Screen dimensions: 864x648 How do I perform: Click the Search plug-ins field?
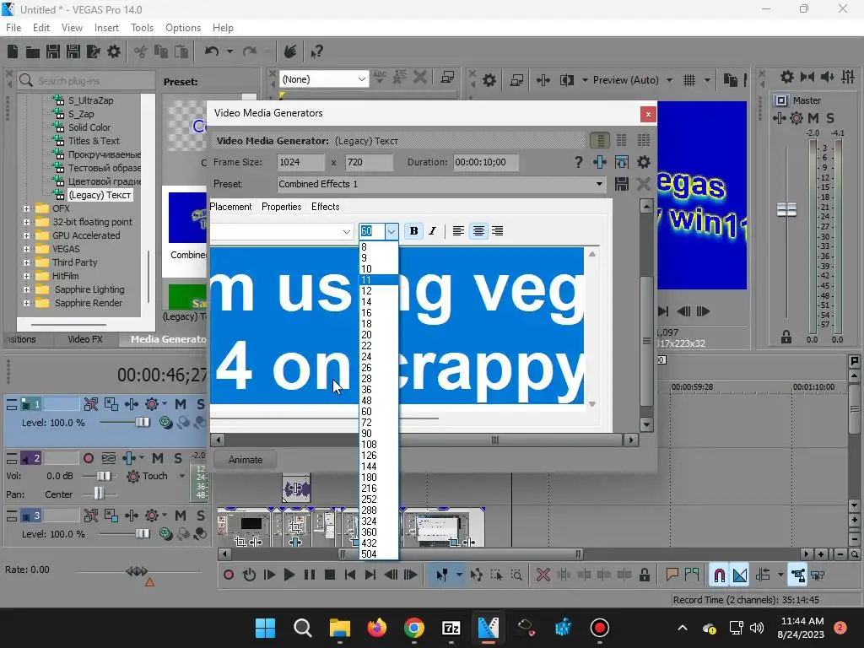(87, 81)
